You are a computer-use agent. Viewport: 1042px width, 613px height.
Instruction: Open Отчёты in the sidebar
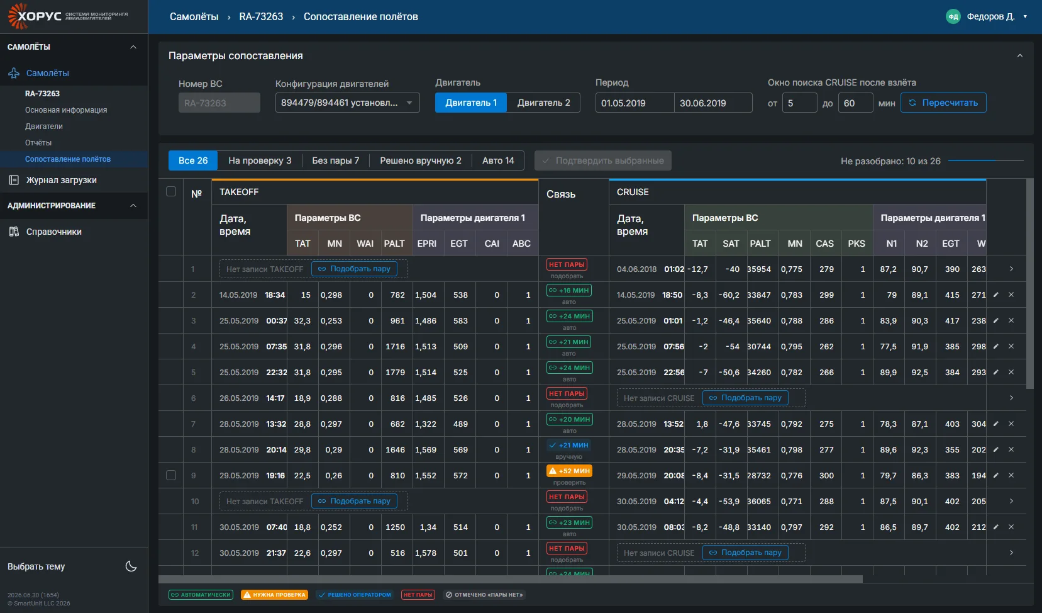click(38, 143)
